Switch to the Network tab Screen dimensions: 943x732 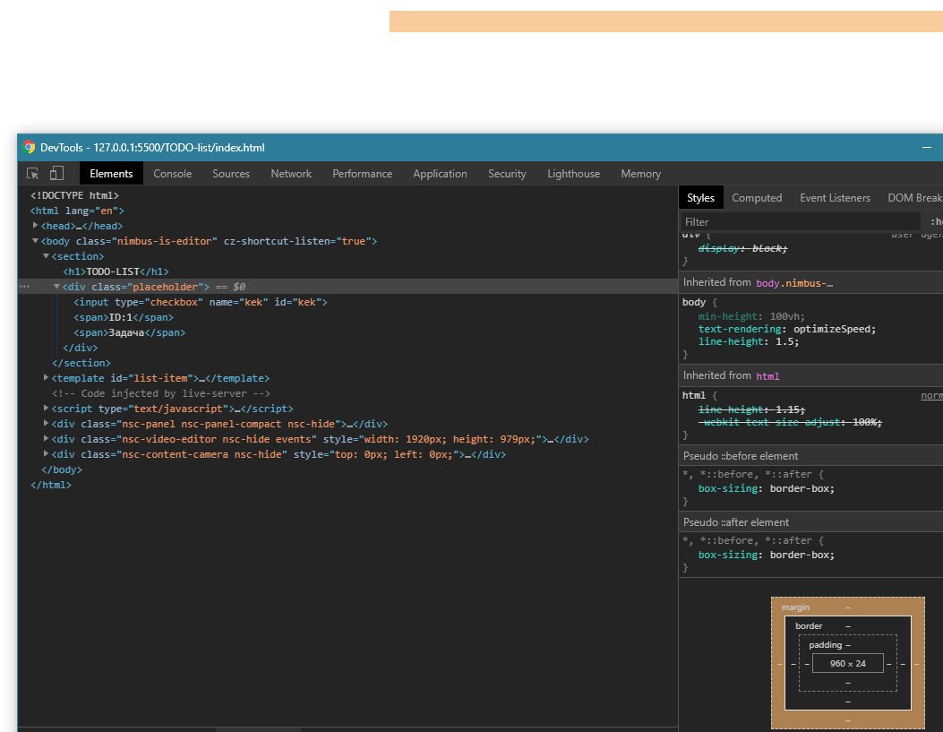tap(291, 173)
